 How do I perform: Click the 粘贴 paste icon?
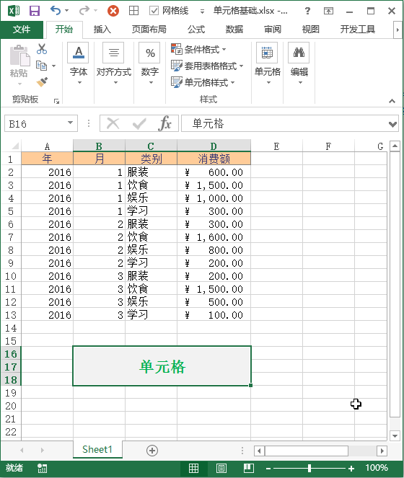tap(19, 56)
